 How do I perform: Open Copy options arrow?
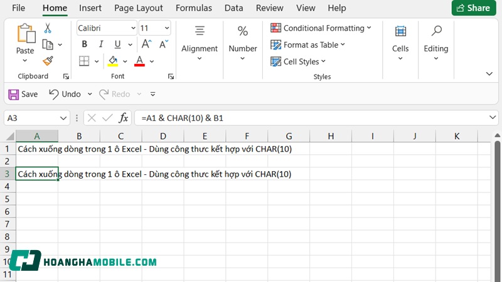60,44
